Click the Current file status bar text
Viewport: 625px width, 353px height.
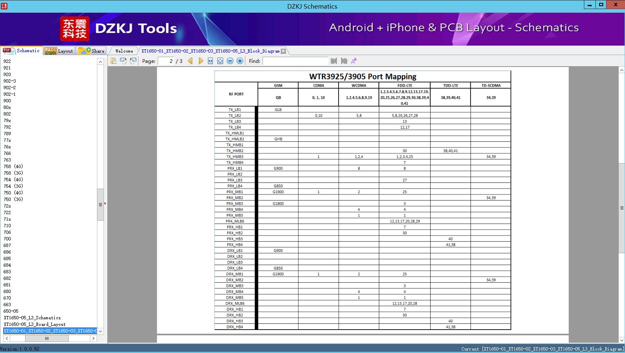click(542, 349)
